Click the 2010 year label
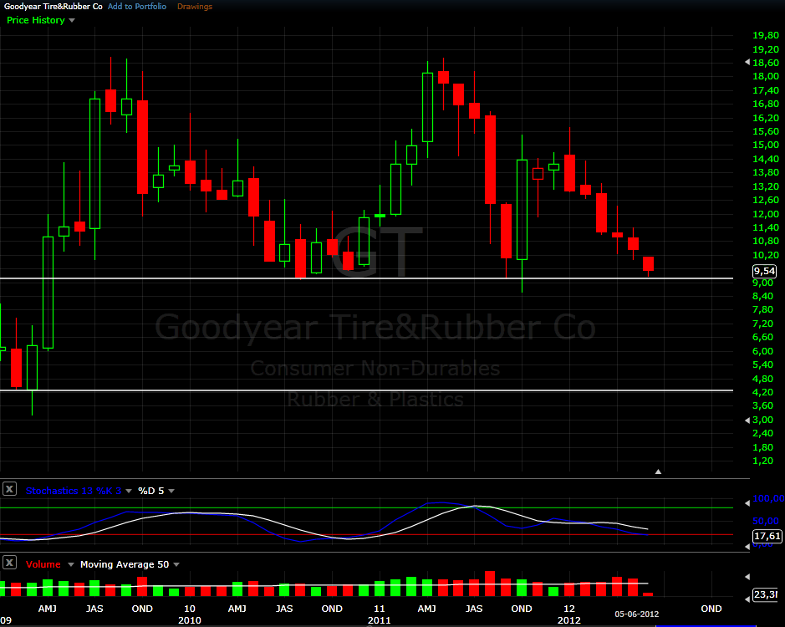Screen dimensions: 785x627 pyautogui.click(x=189, y=620)
